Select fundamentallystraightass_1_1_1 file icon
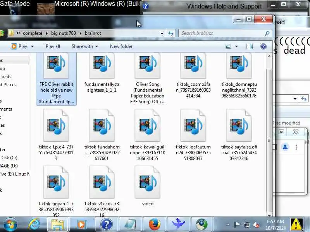This screenshot has width=310, height=232. click(102, 65)
